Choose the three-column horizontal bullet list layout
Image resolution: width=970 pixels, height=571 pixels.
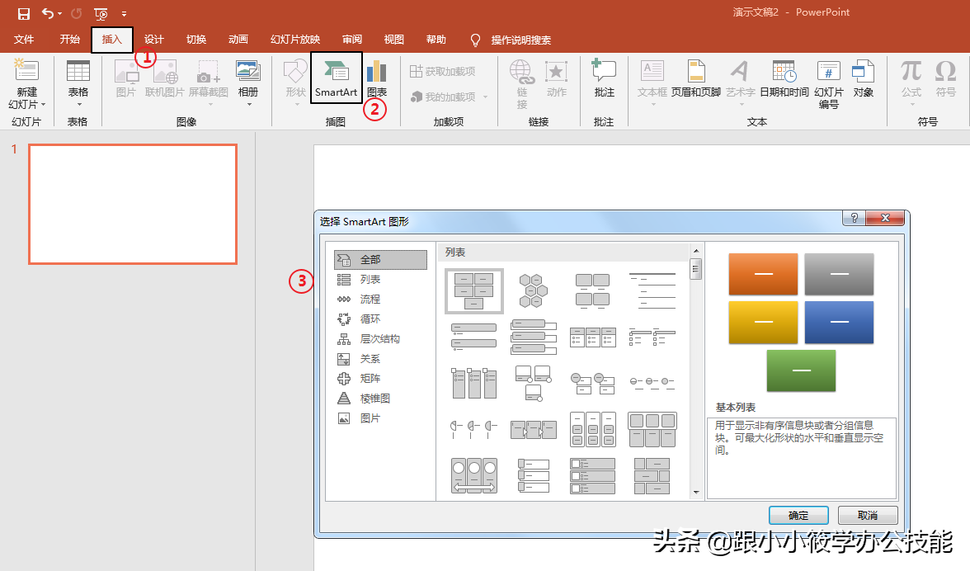(x=592, y=337)
